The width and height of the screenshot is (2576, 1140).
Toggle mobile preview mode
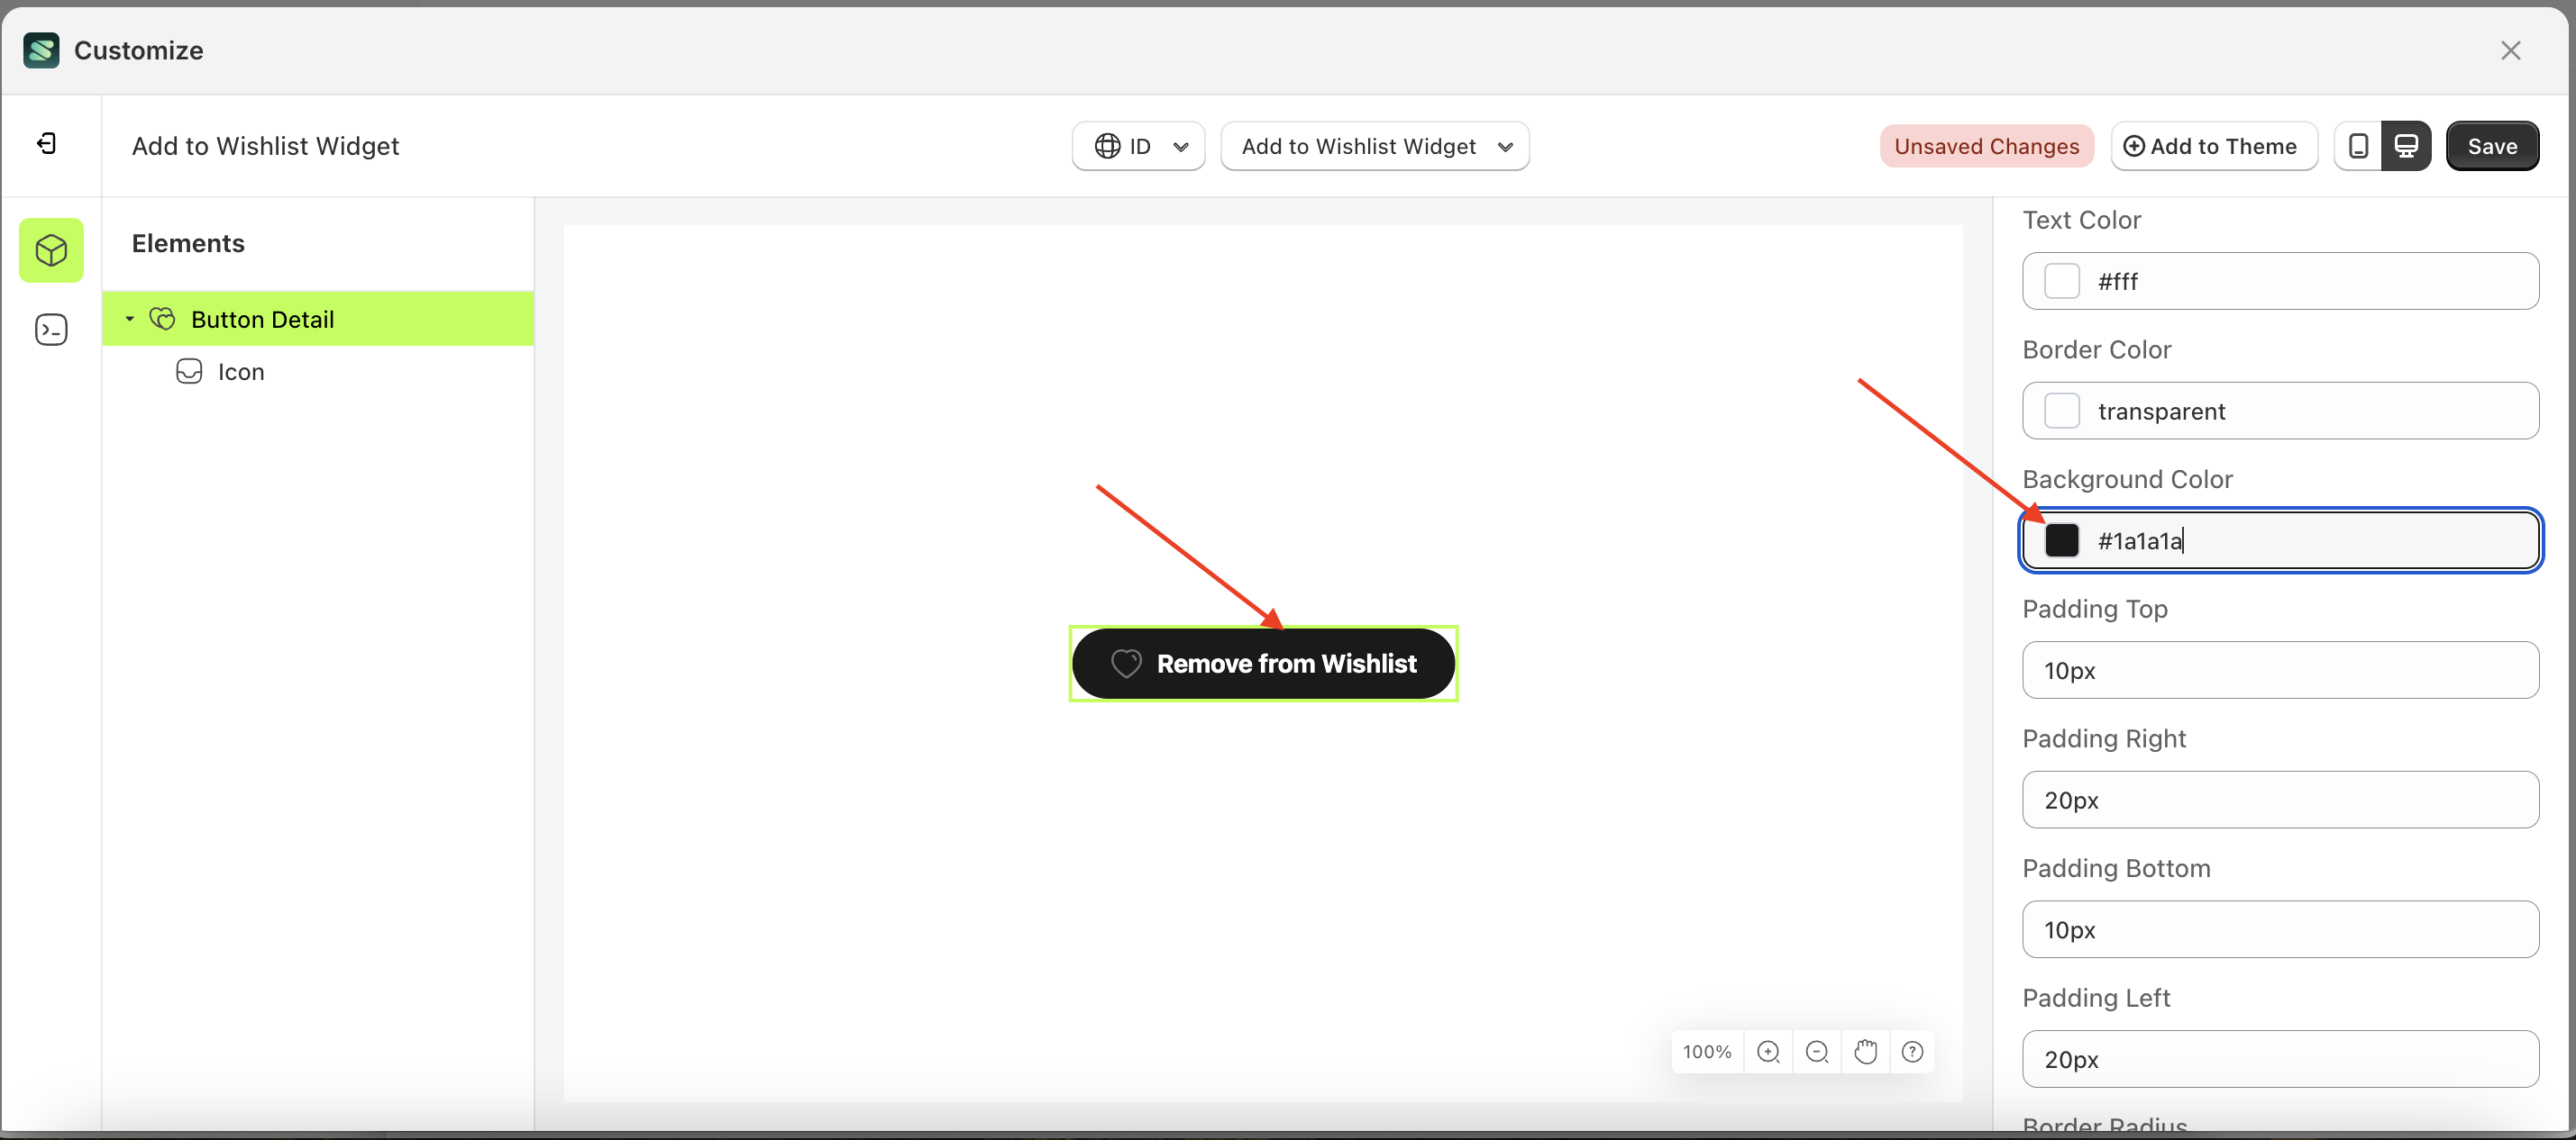(2358, 146)
